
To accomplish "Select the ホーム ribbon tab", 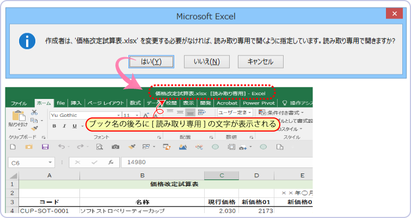I will click(44, 103).
